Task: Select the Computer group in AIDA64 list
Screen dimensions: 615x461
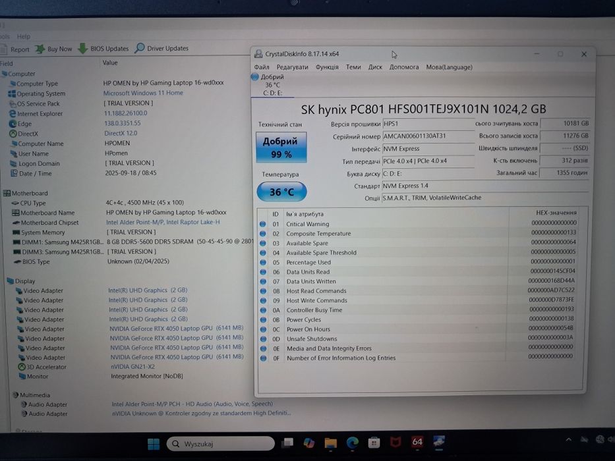Action: pos(18,74)
